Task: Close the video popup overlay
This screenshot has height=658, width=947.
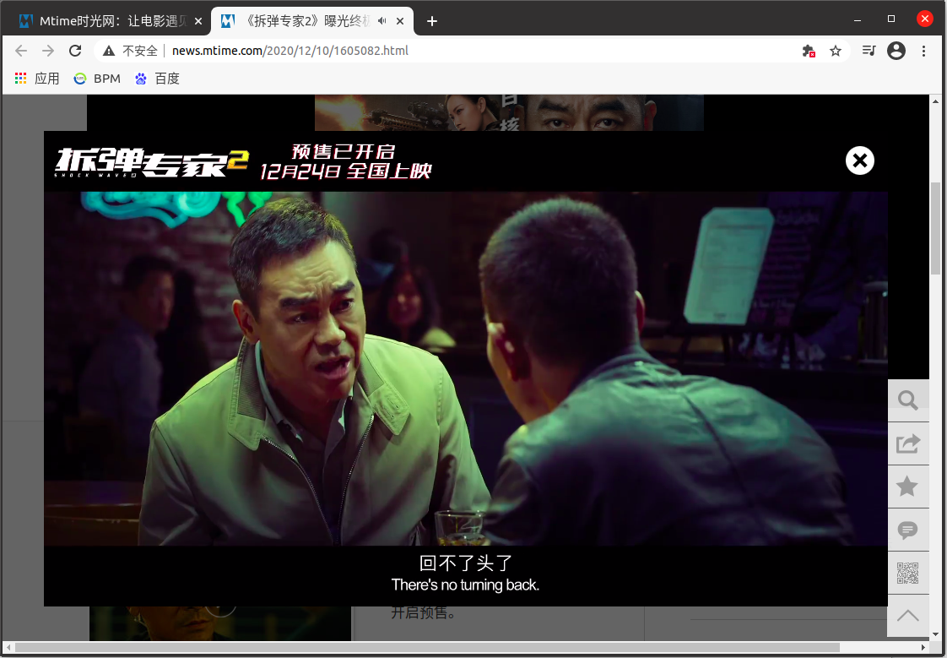Action: [x=859, y=160]
